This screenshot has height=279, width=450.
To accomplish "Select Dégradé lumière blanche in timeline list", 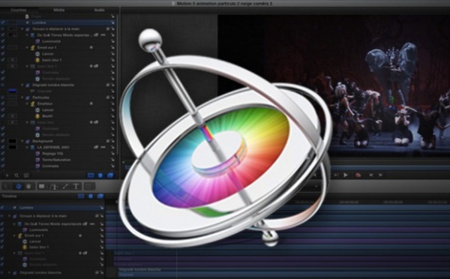I will tap(40, 272).
